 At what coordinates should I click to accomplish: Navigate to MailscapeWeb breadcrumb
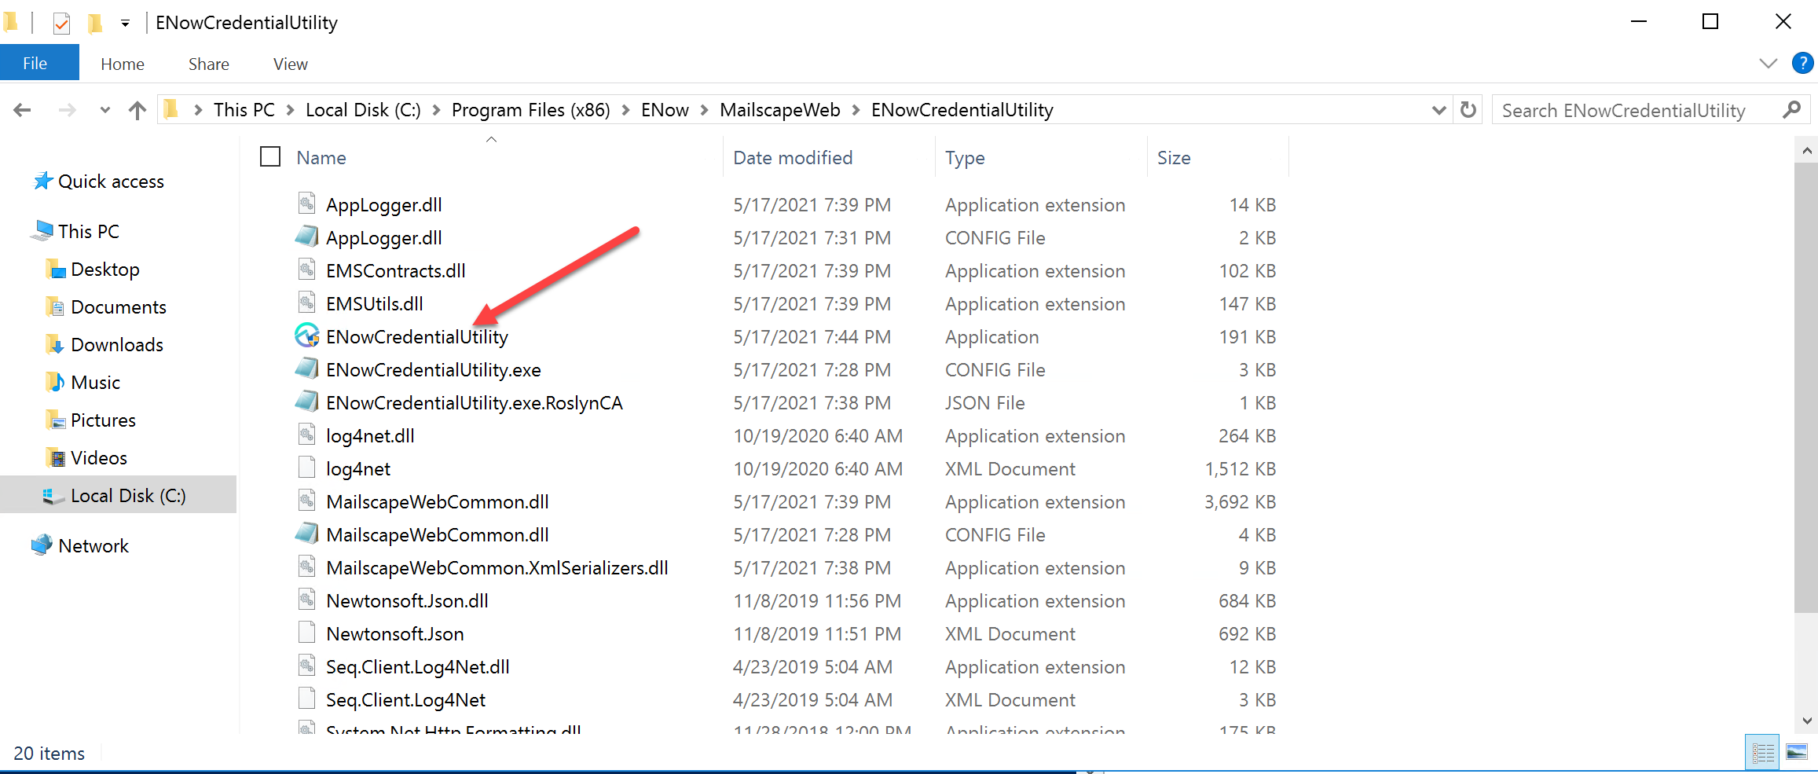pos(780,110)
